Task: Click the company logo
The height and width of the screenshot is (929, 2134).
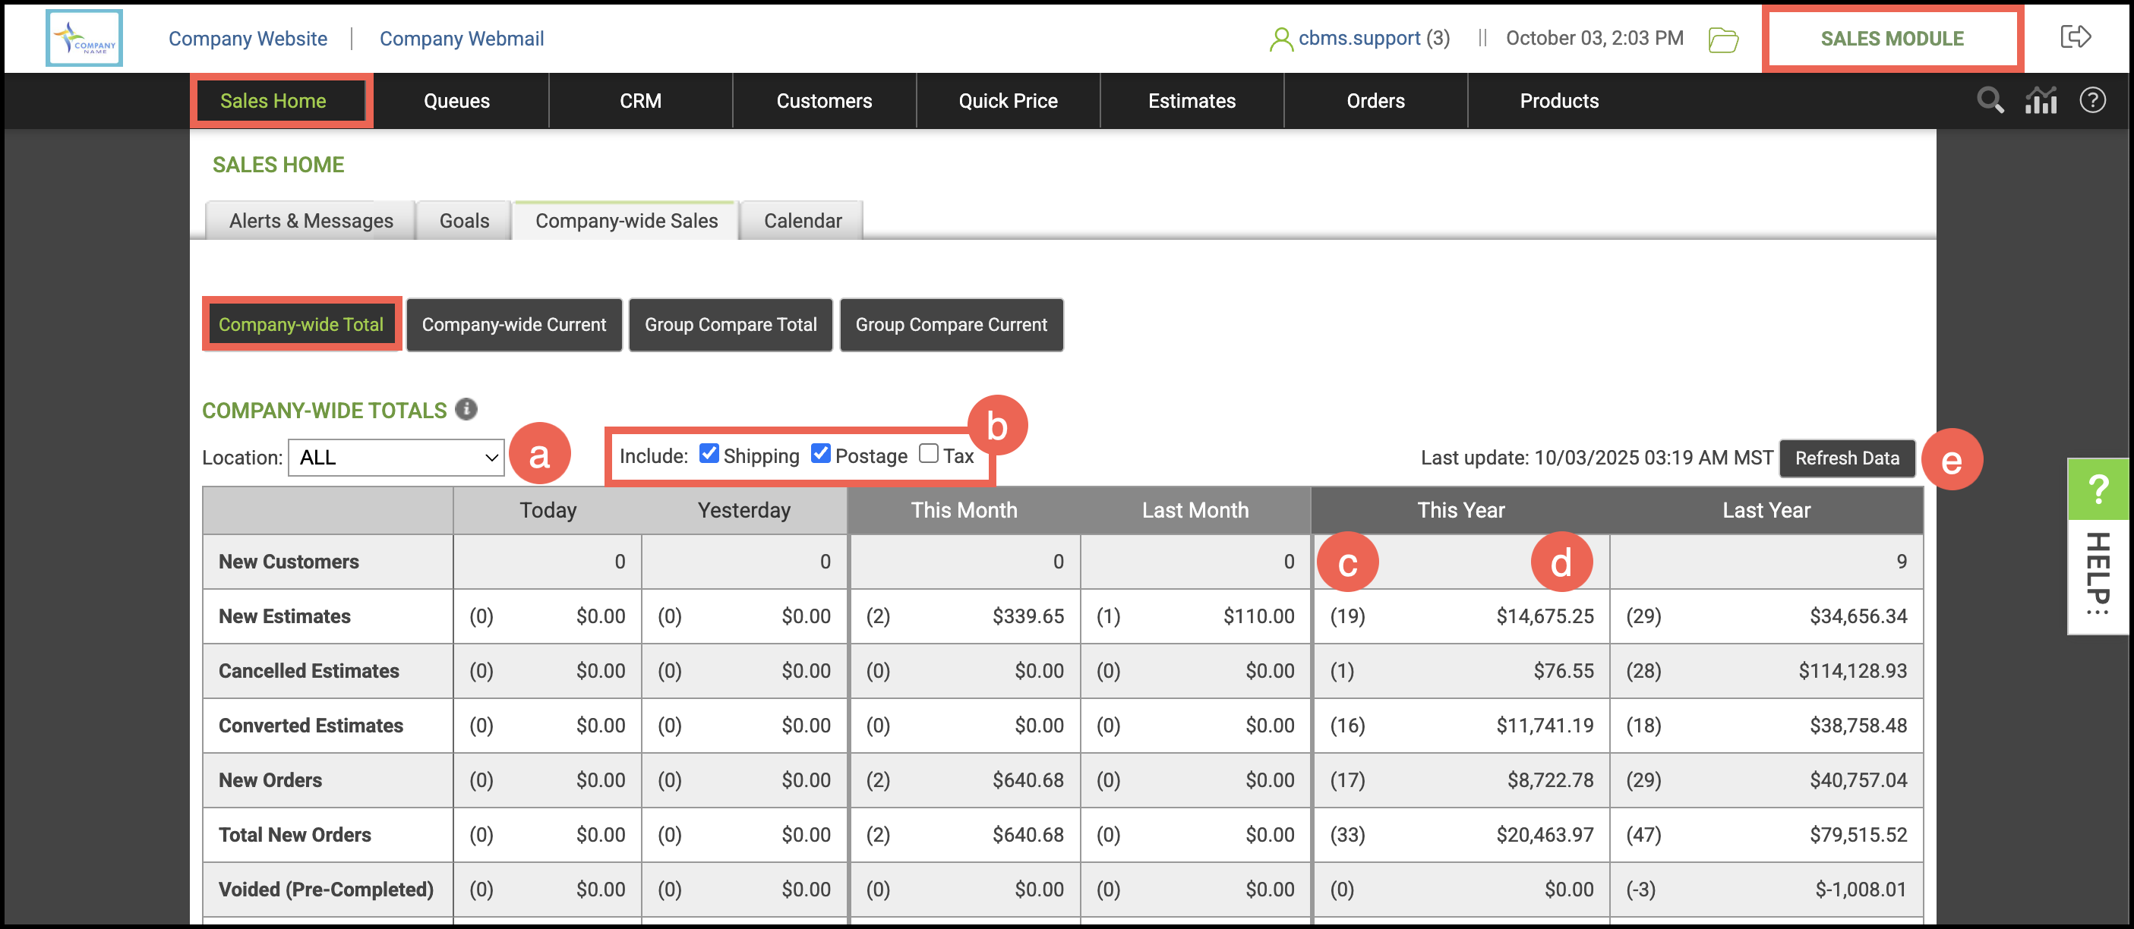Action: (x=84, y=38)
